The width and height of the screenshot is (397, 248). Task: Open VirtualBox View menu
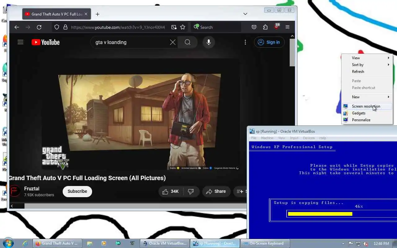(x=282, y=138)
